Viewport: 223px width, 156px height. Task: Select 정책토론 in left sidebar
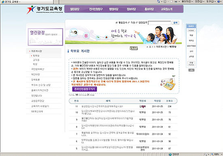(x=35, y=80)
